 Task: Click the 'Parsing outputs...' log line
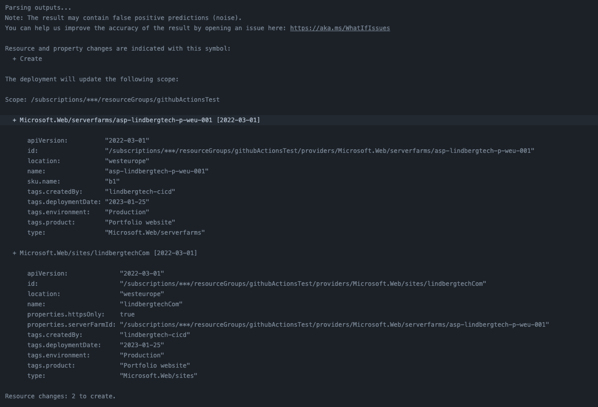[x=38, y=8]
